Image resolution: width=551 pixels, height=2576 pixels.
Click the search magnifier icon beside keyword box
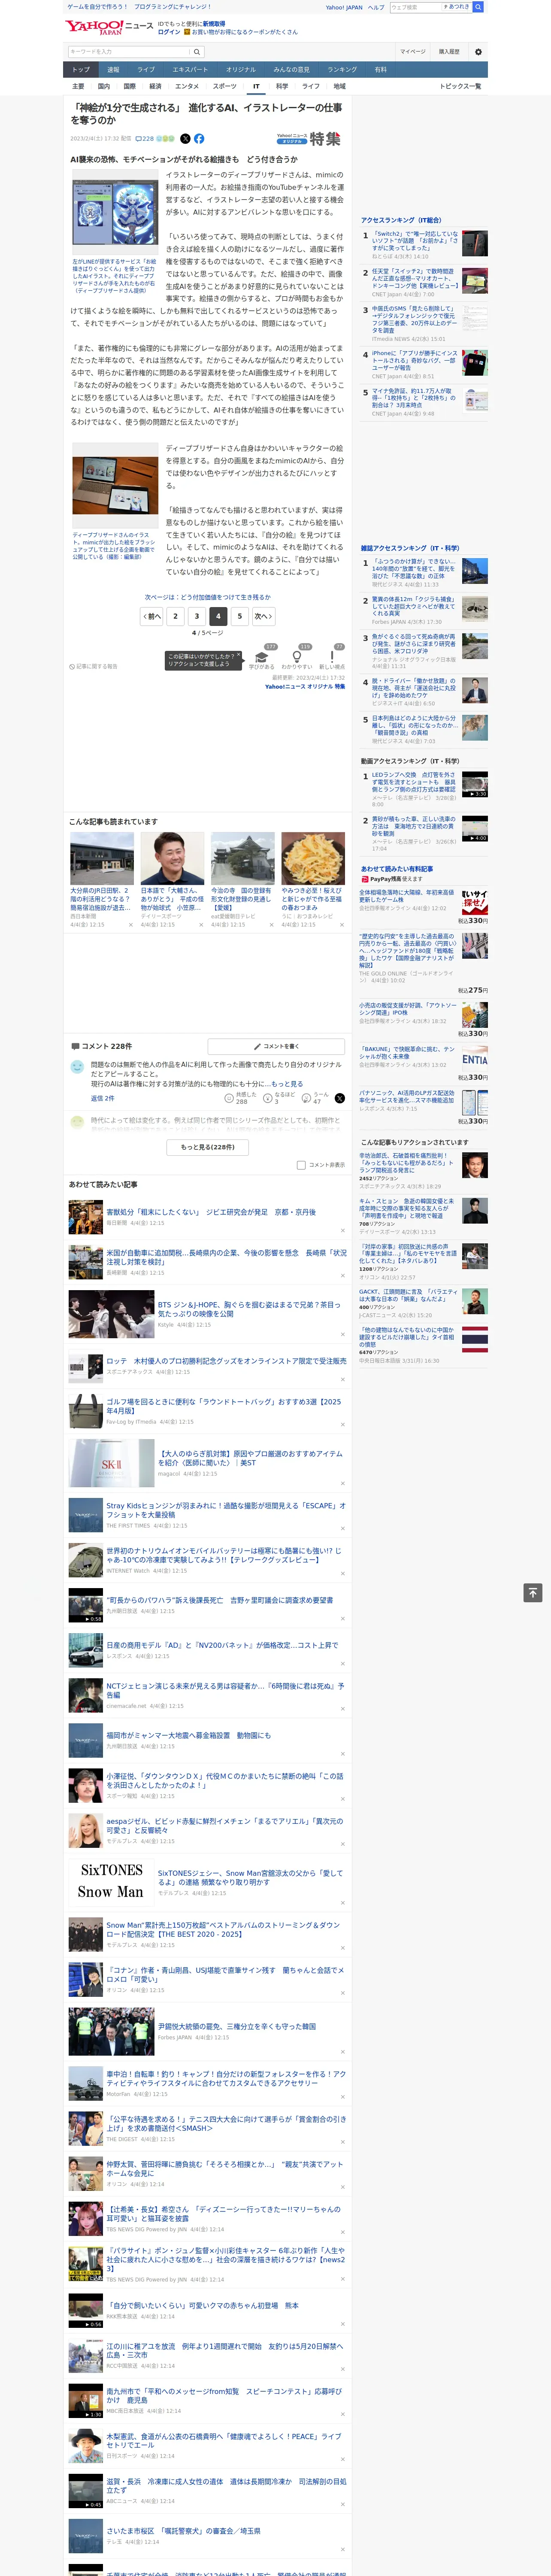click(x=197, y=52)
